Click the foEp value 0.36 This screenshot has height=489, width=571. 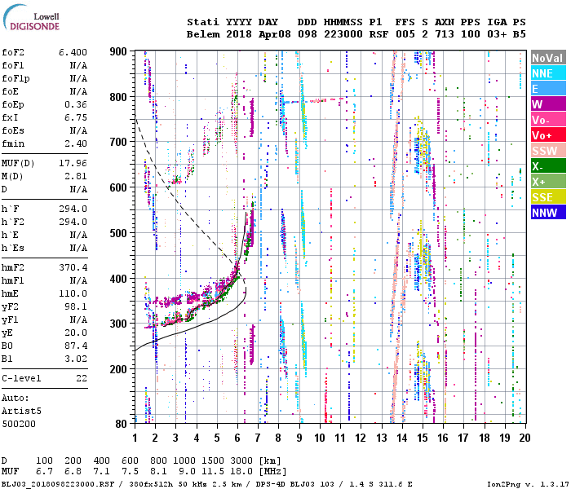[76, 104]
